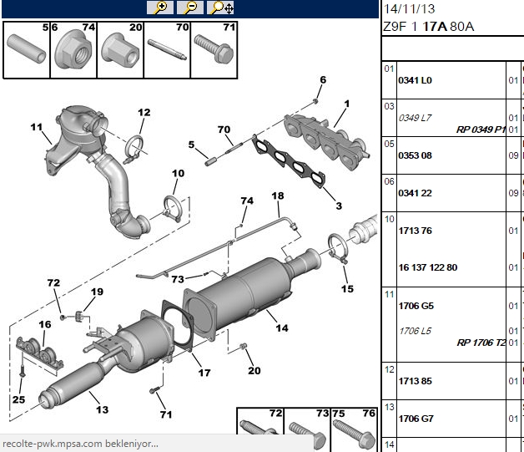The height and width of the screenshot is (452, 524).
Task: Click replacement part RP 0349 P1
Action: point(481,130)
